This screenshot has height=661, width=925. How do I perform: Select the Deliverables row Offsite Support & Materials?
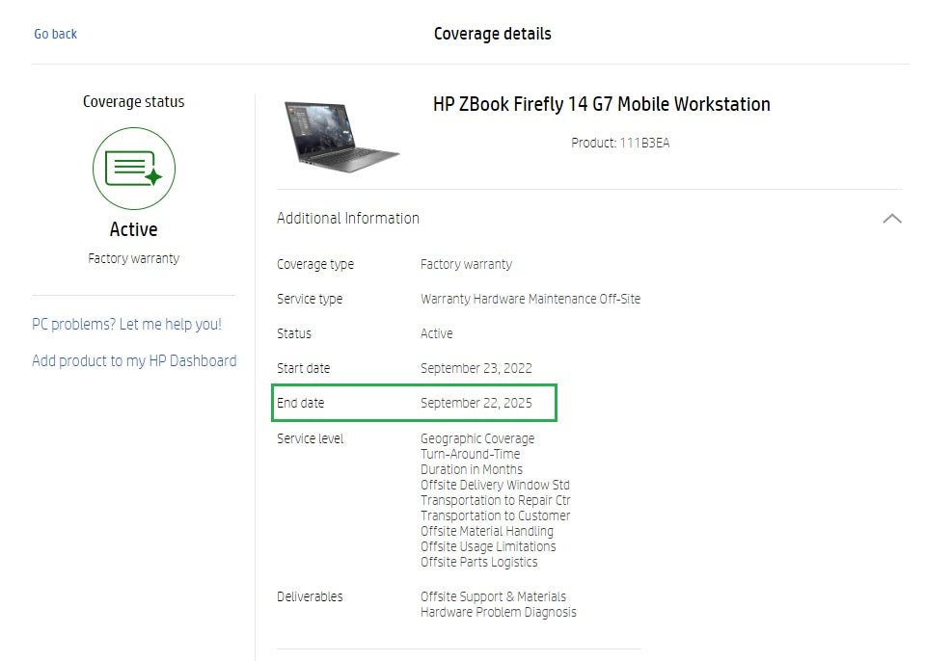coord(493,596)
